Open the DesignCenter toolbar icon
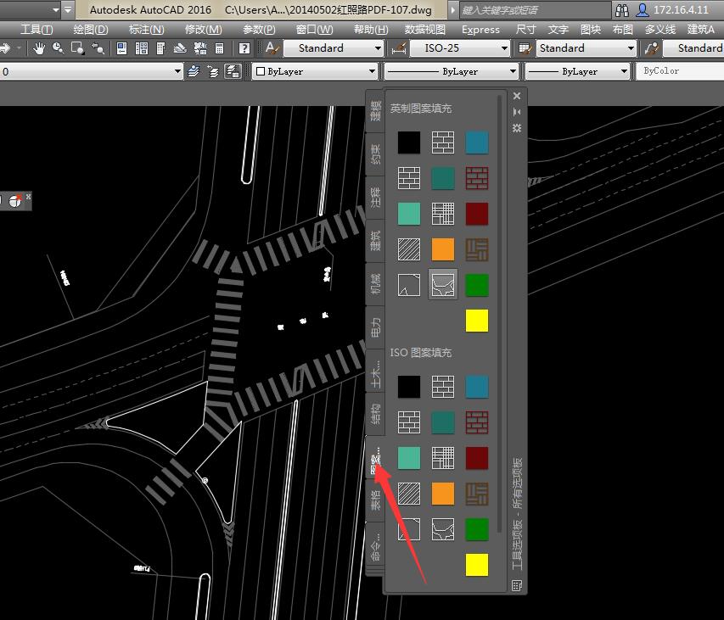Image resolution: width=724 pixels, height=620 pixels. coord(141,48)
